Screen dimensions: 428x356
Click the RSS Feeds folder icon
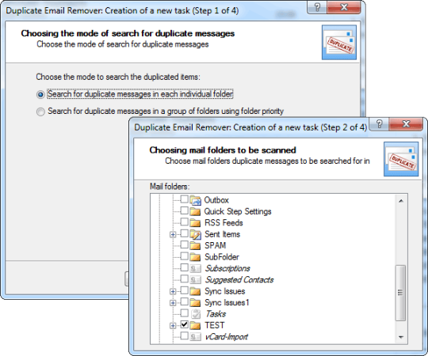click(196, 223)
